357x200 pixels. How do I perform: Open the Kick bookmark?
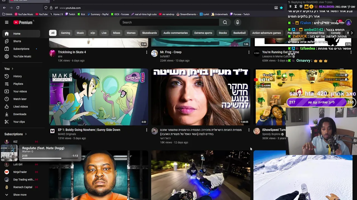pyautogui.click(x=81, y=14)
